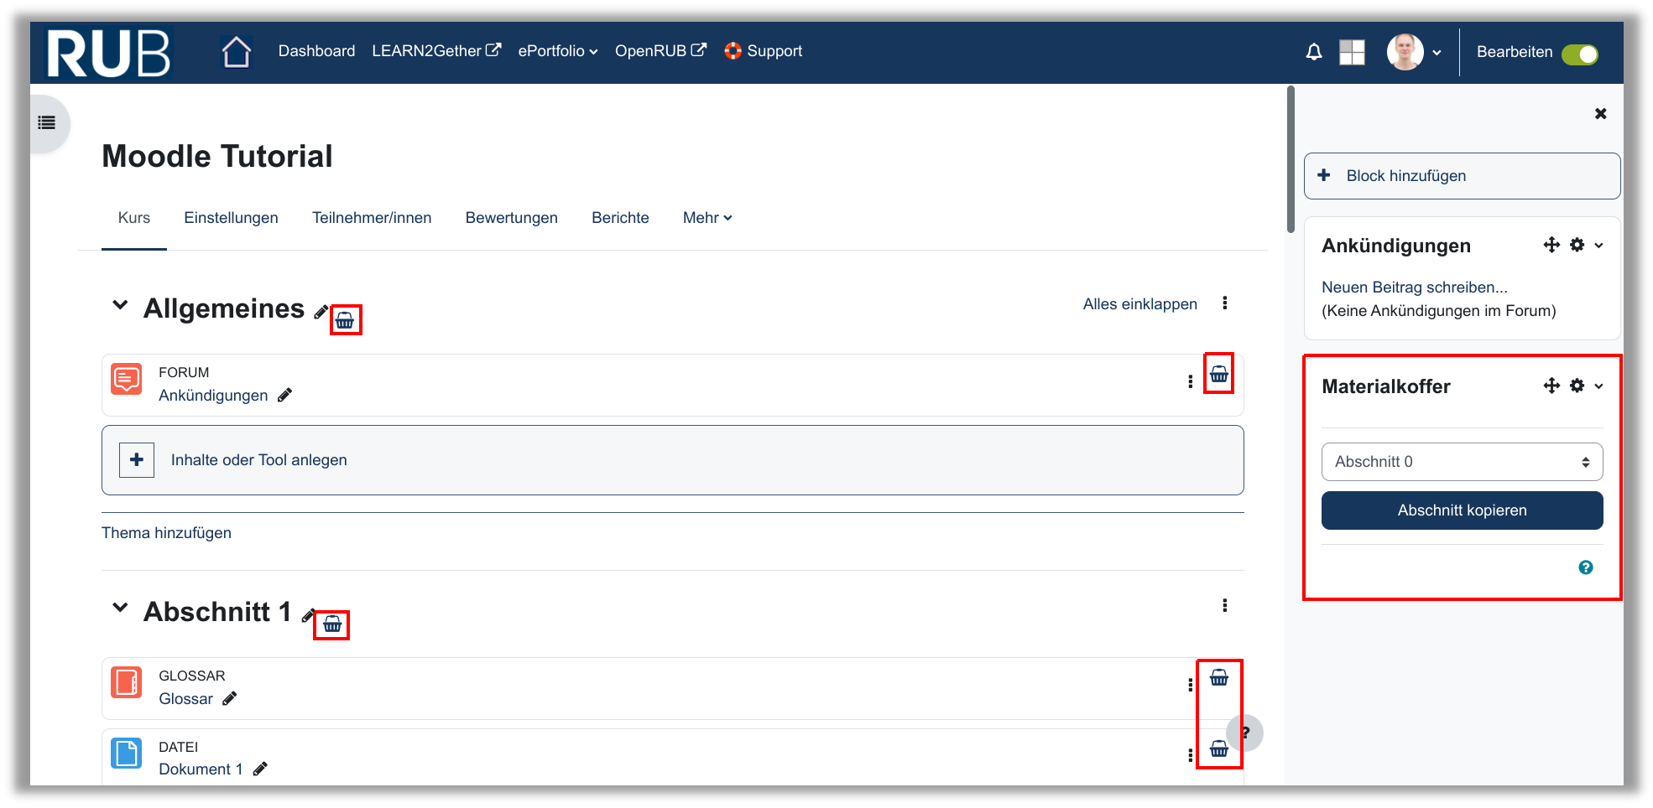Collapse the Allgemeines section
Image resolution: width=1653 pixels, height=808 pixels.
[x=120, y=305]
